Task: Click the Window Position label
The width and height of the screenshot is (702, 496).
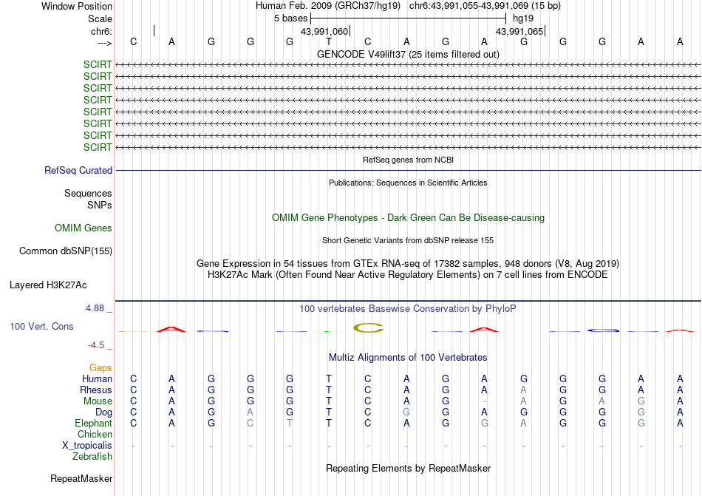Action: [77, 6]
